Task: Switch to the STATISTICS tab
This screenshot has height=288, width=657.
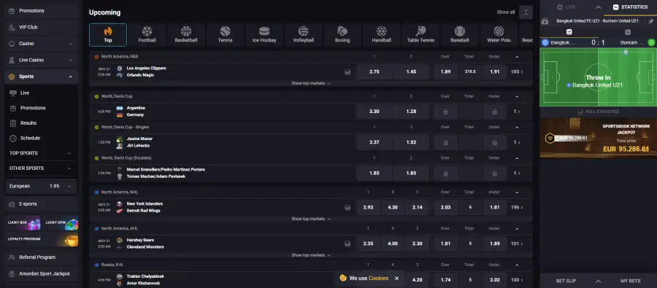Action: [630, 7]
